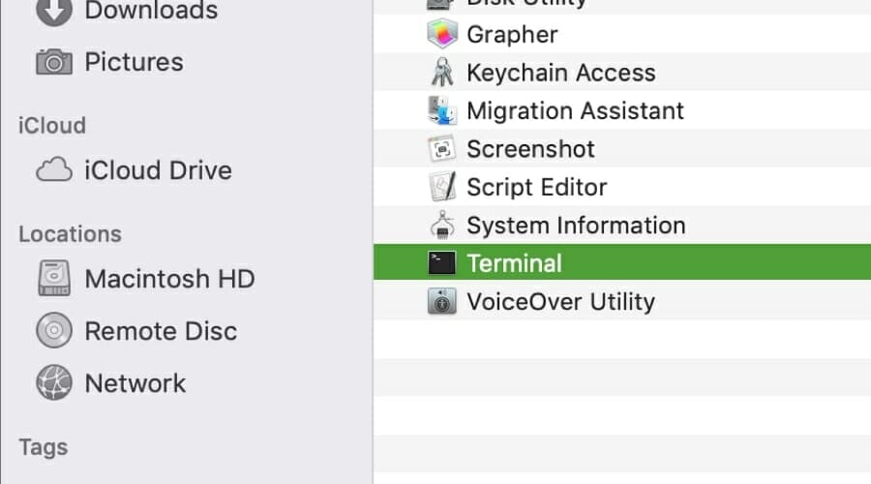871x484 pixels.
Task: Select the Script Editor icon
Action: (x=442, y=187)
